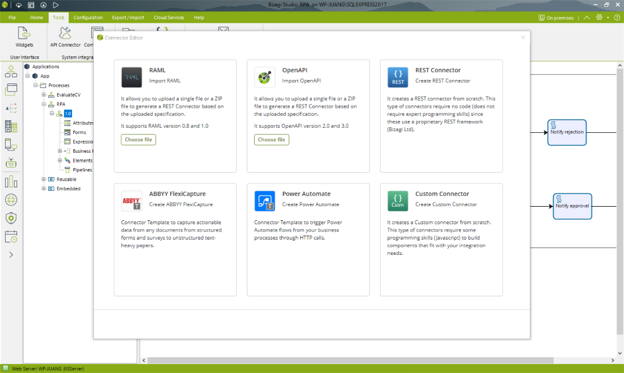Open the File menu
624x373 pixels.
click(12, 18)
